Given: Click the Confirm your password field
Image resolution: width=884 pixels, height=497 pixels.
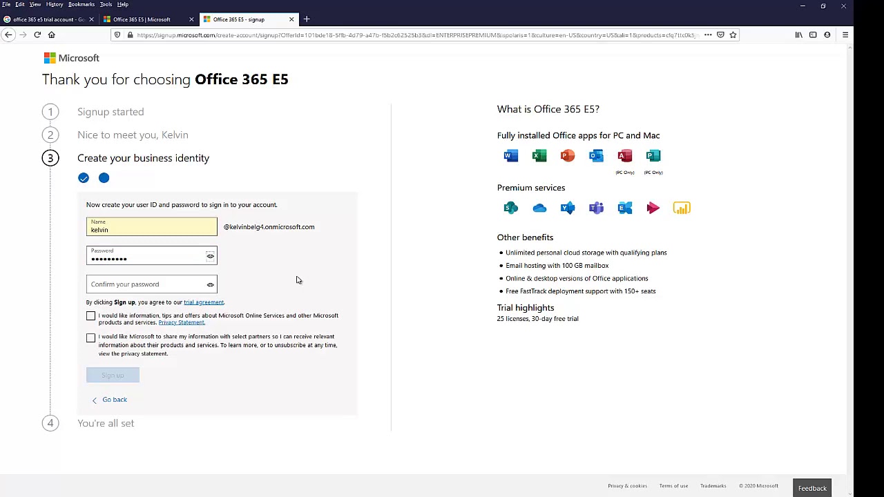Looking at the screenshot, I should coord(151,284).
